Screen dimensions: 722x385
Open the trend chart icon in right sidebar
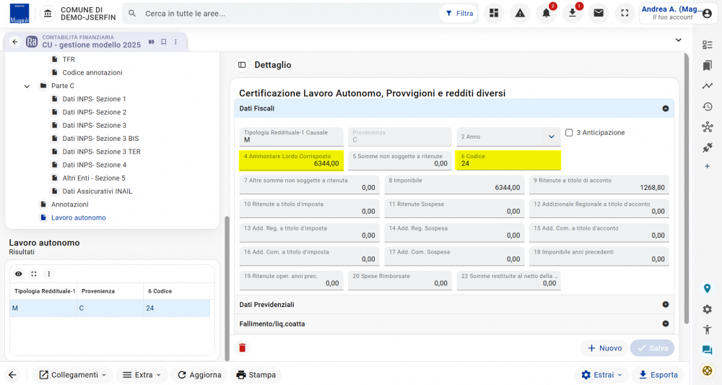point(708,86)
